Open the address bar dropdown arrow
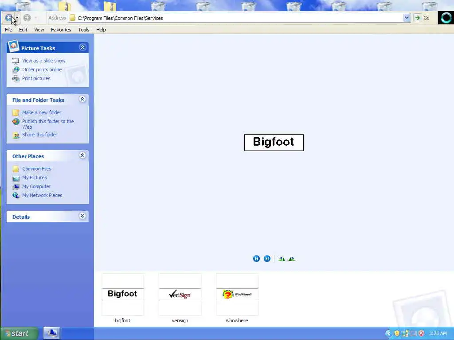The width and height of the screenshot is (454, 340). (407, 18)
